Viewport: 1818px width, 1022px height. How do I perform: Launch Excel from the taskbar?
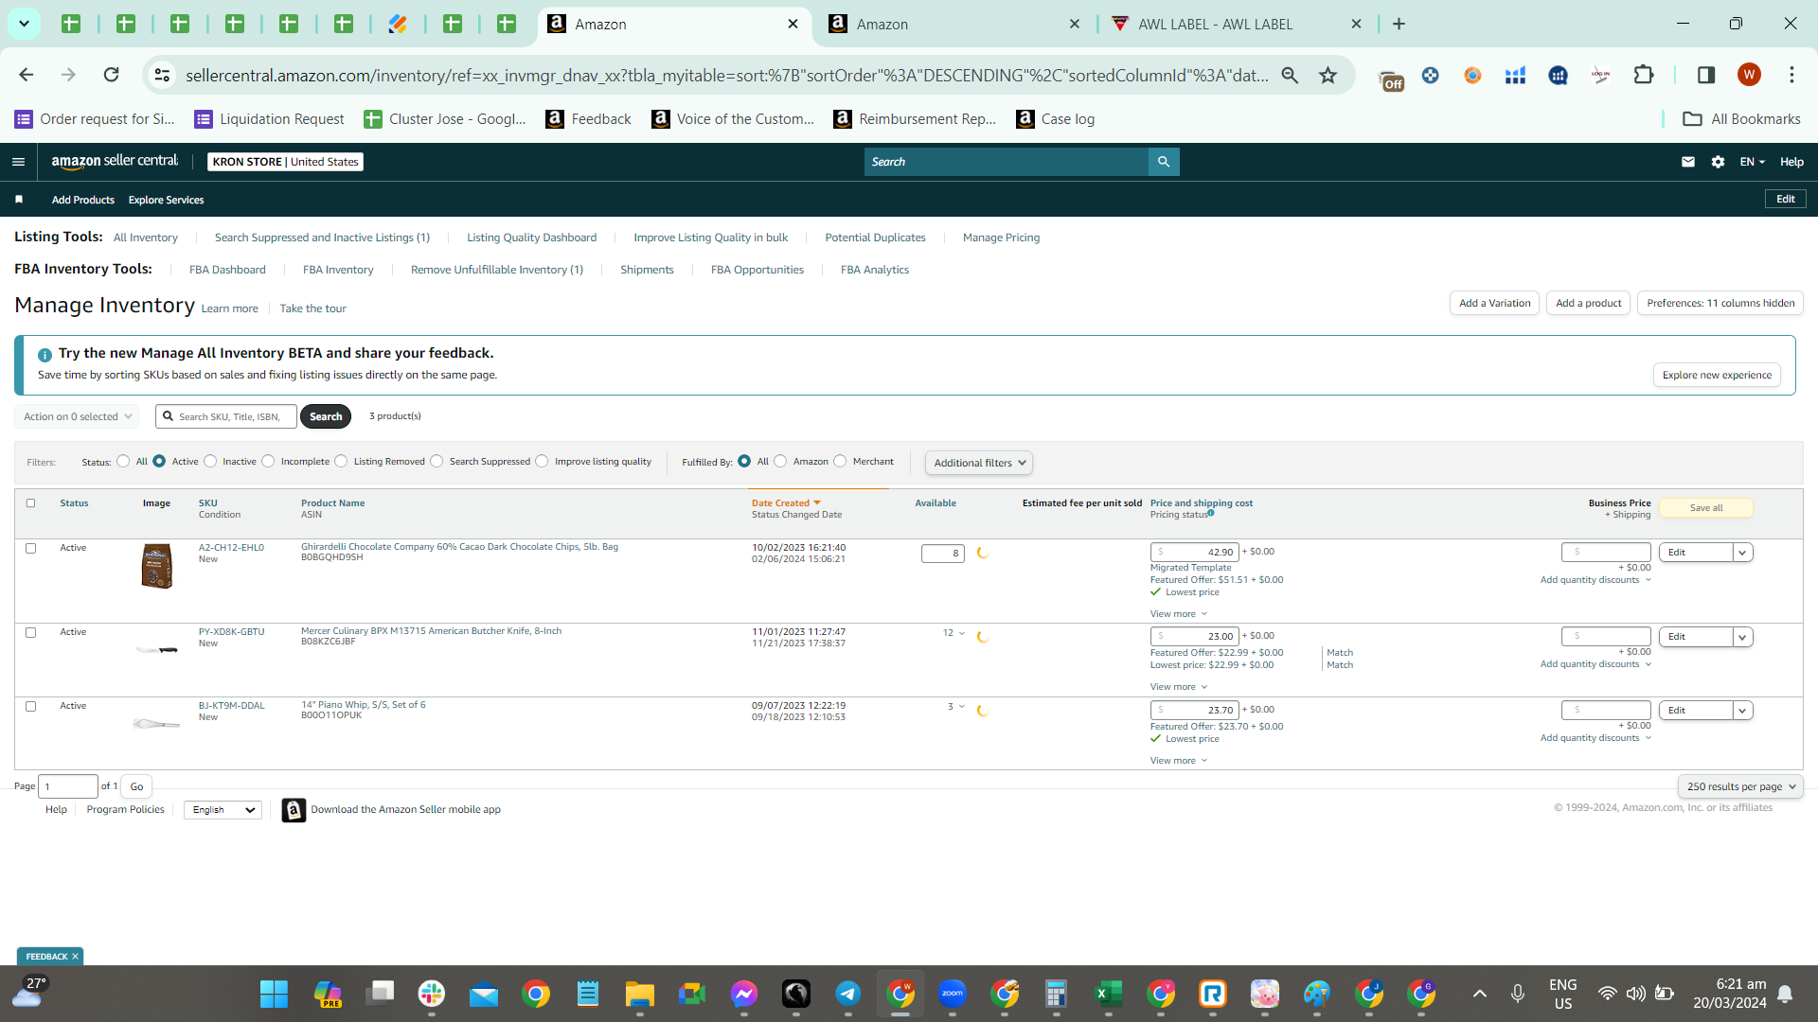pos(1107,994)
